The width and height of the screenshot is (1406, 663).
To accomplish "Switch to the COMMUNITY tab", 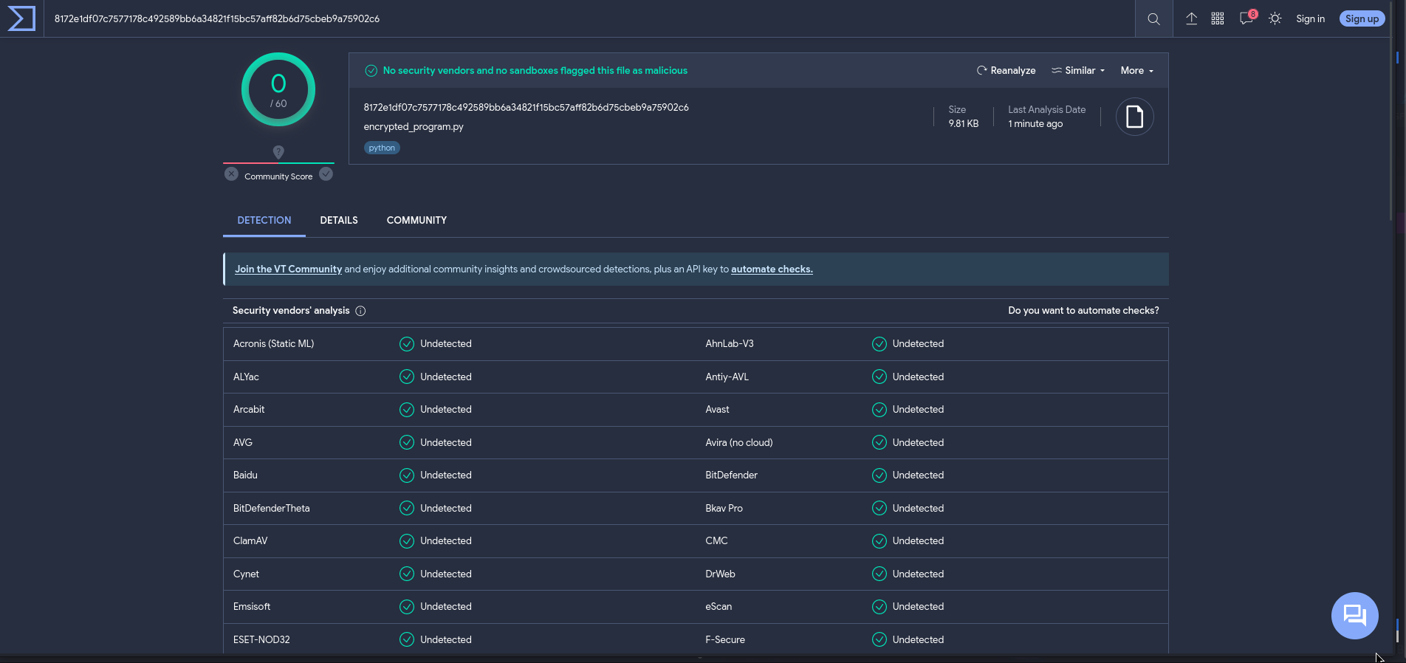I will (416, 220).
